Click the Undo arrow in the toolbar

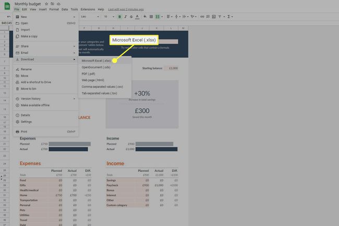click(9, 17)
